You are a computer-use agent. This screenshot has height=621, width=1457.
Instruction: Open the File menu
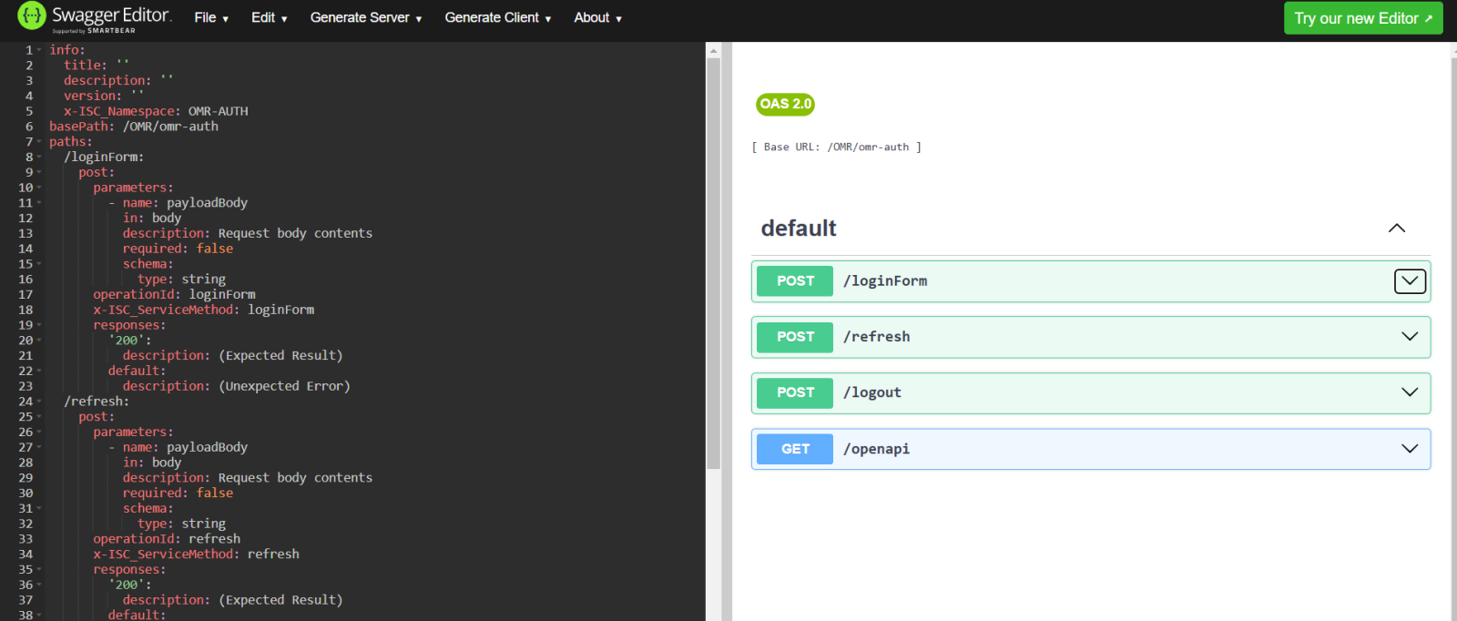pyautogui.click(x=211, y=17)
